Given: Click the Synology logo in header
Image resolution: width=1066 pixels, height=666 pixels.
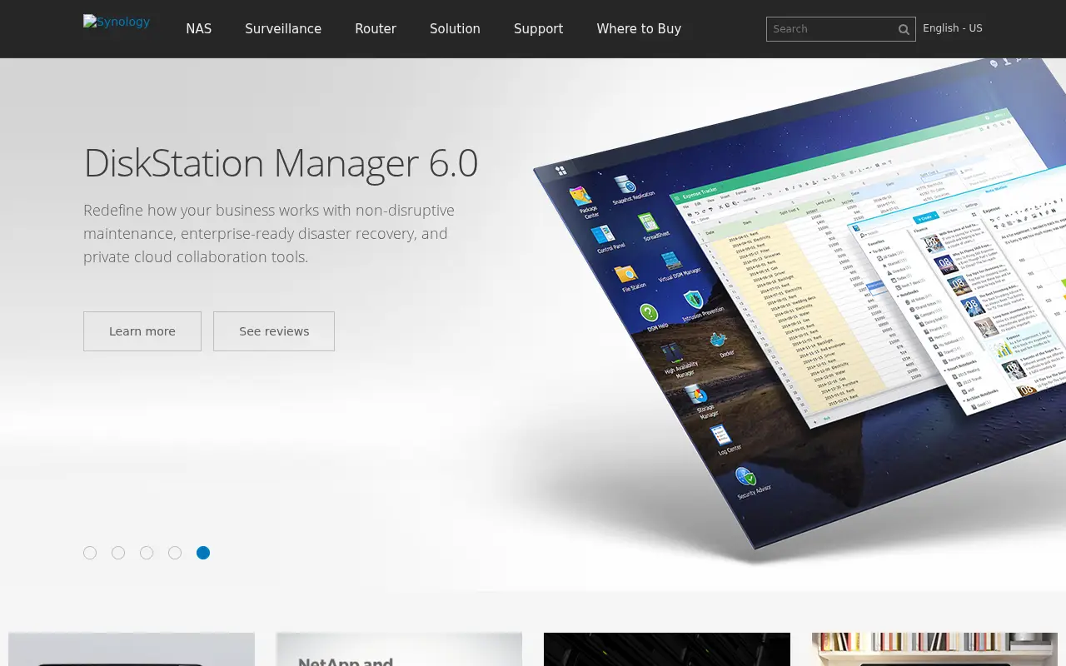Looking at the screenshot, I should coord(117,22).
